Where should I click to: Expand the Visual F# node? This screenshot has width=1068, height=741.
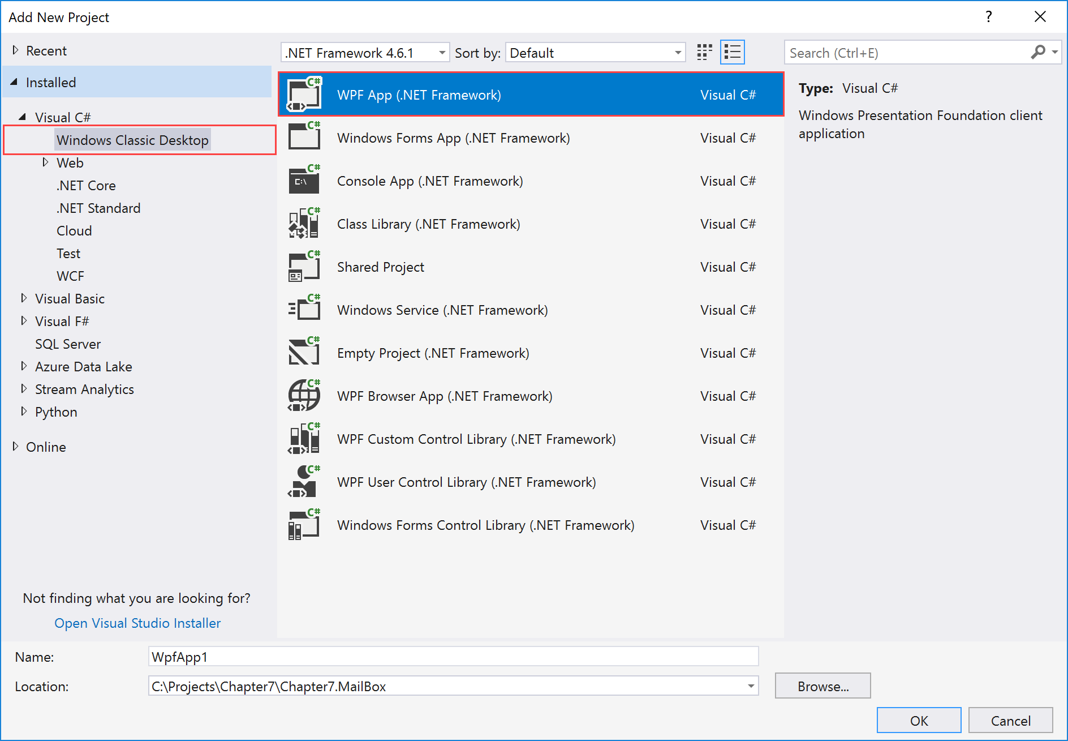click(x=24, y=321)
